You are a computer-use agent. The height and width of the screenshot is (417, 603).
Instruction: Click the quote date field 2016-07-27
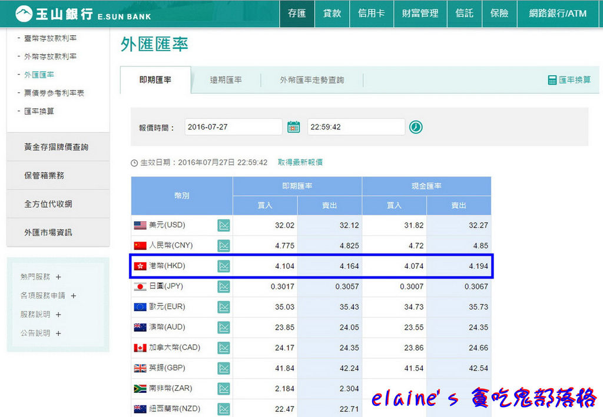[x=233, y=126]
